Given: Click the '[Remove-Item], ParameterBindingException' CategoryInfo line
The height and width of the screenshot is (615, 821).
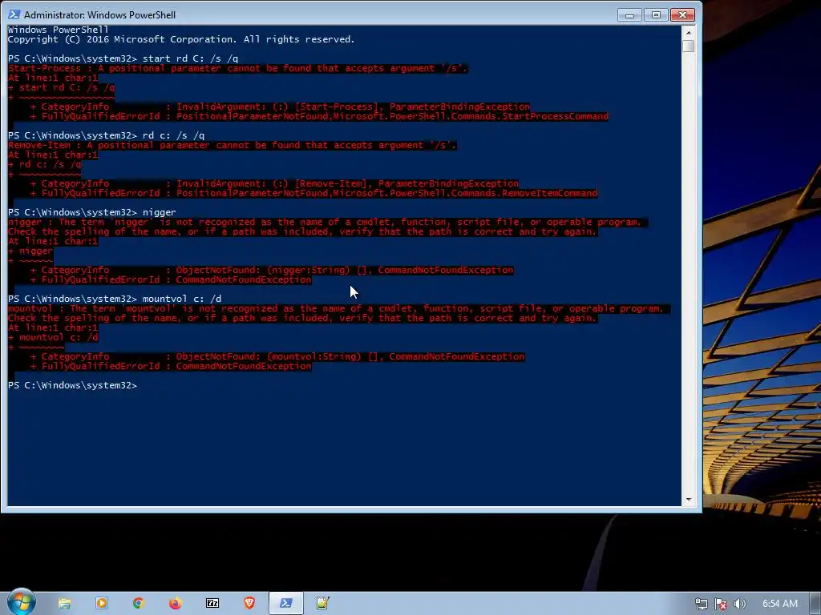Looking at the screenshot, I should coord(274,183).
